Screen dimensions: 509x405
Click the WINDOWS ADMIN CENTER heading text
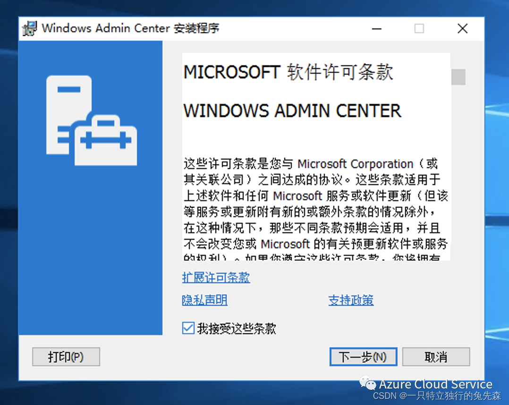(x=292, y=110)
